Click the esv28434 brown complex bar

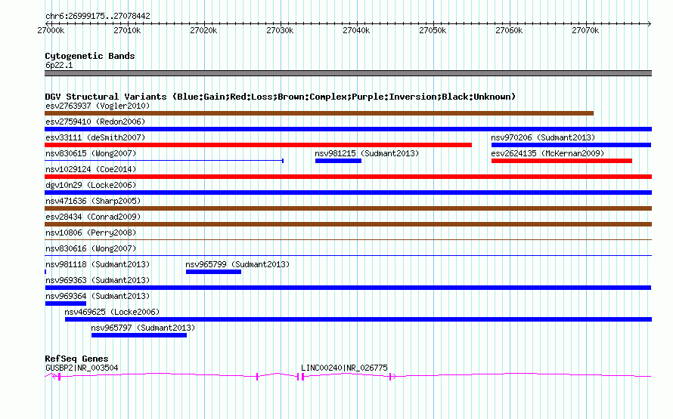click(x=348, y=224)
